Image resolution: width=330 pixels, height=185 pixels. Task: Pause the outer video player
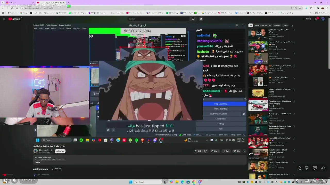pos(6,180)
